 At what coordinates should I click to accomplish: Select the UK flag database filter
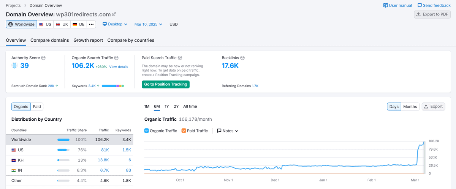(62, 24)
